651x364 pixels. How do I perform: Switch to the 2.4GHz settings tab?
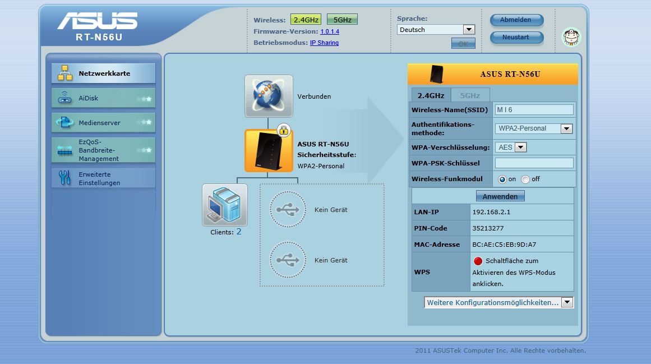pos(431,95)
